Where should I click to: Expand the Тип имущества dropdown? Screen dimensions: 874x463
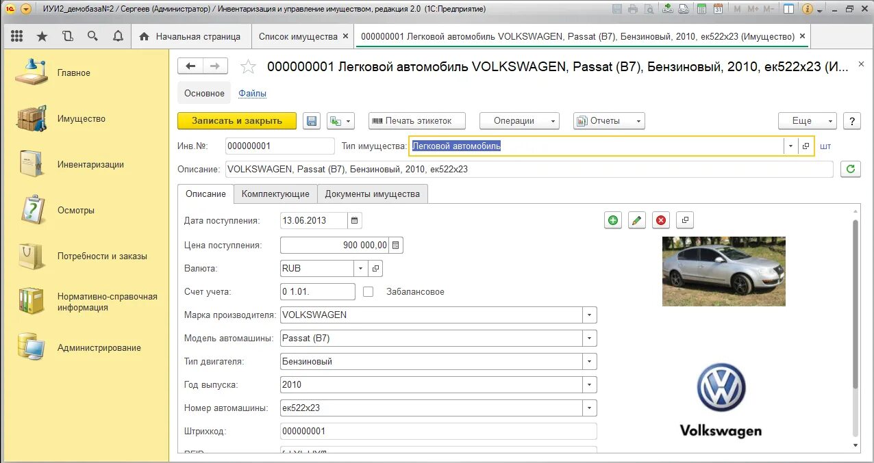tap(790, 146)
